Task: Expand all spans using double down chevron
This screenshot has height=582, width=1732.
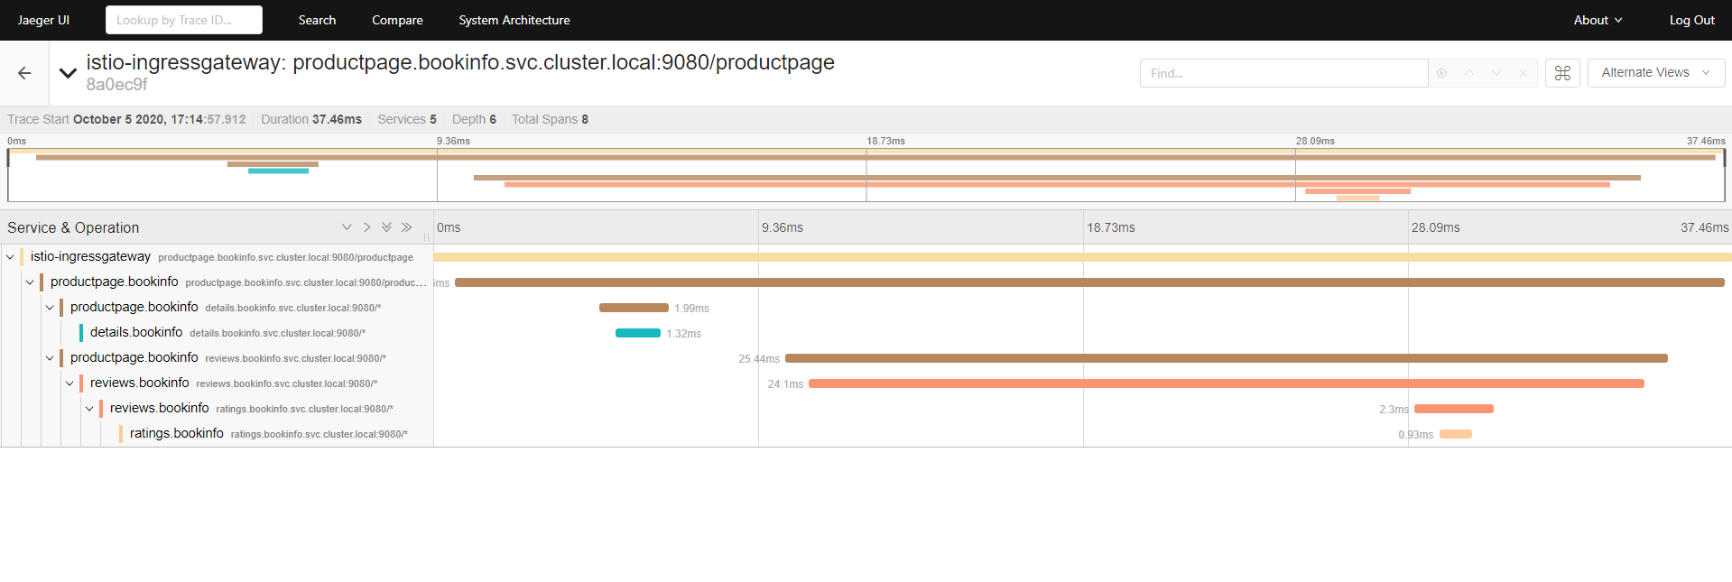Action: (x=386, y=227)
